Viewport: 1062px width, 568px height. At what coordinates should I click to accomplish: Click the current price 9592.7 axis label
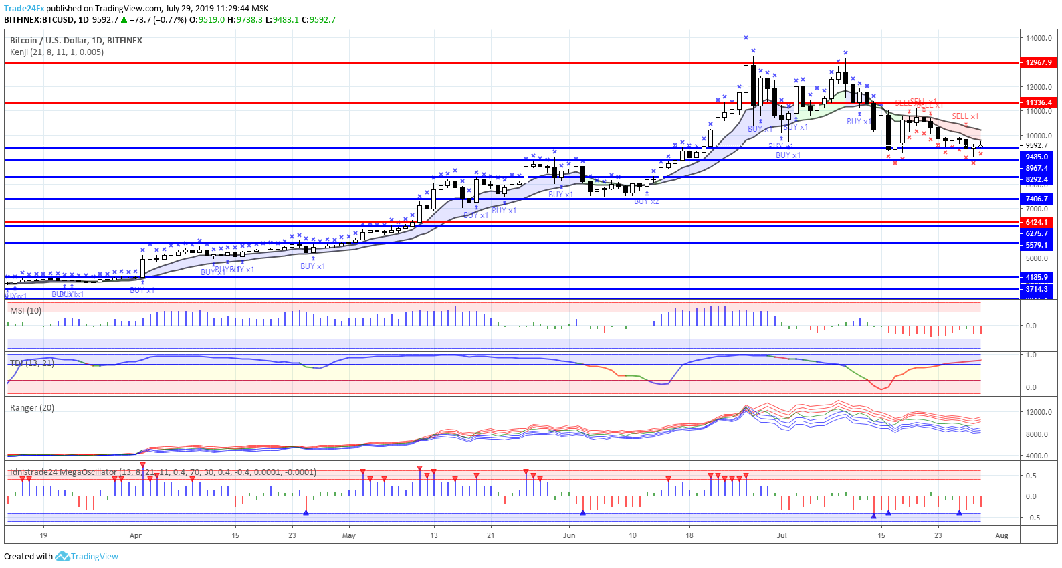tap(1037, 145)
